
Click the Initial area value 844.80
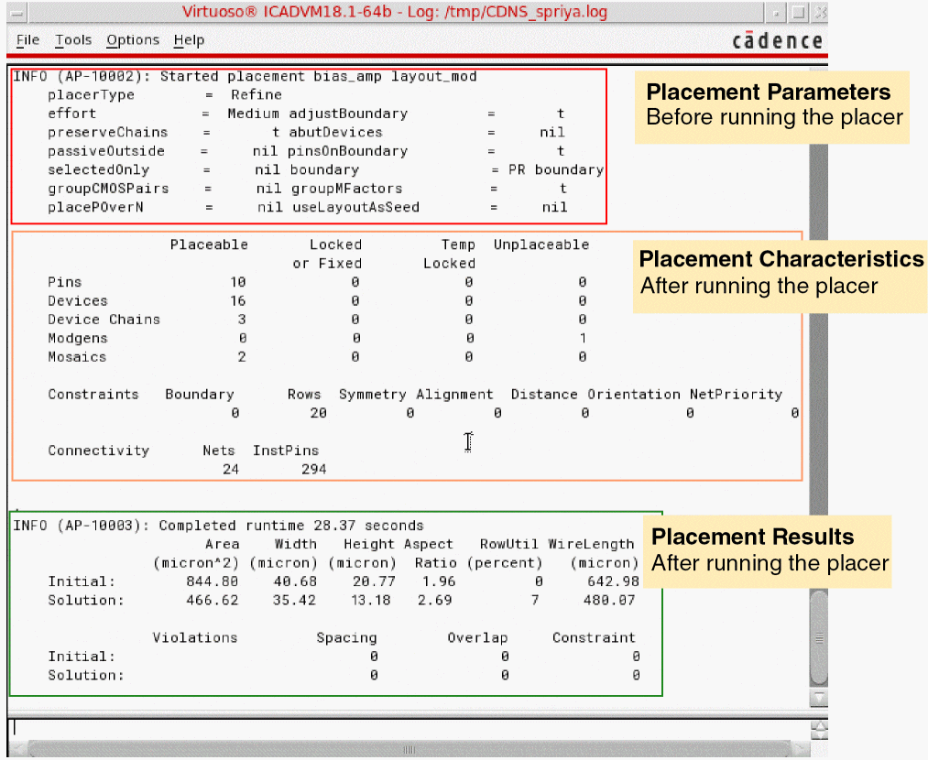click(x=212, y=582)
